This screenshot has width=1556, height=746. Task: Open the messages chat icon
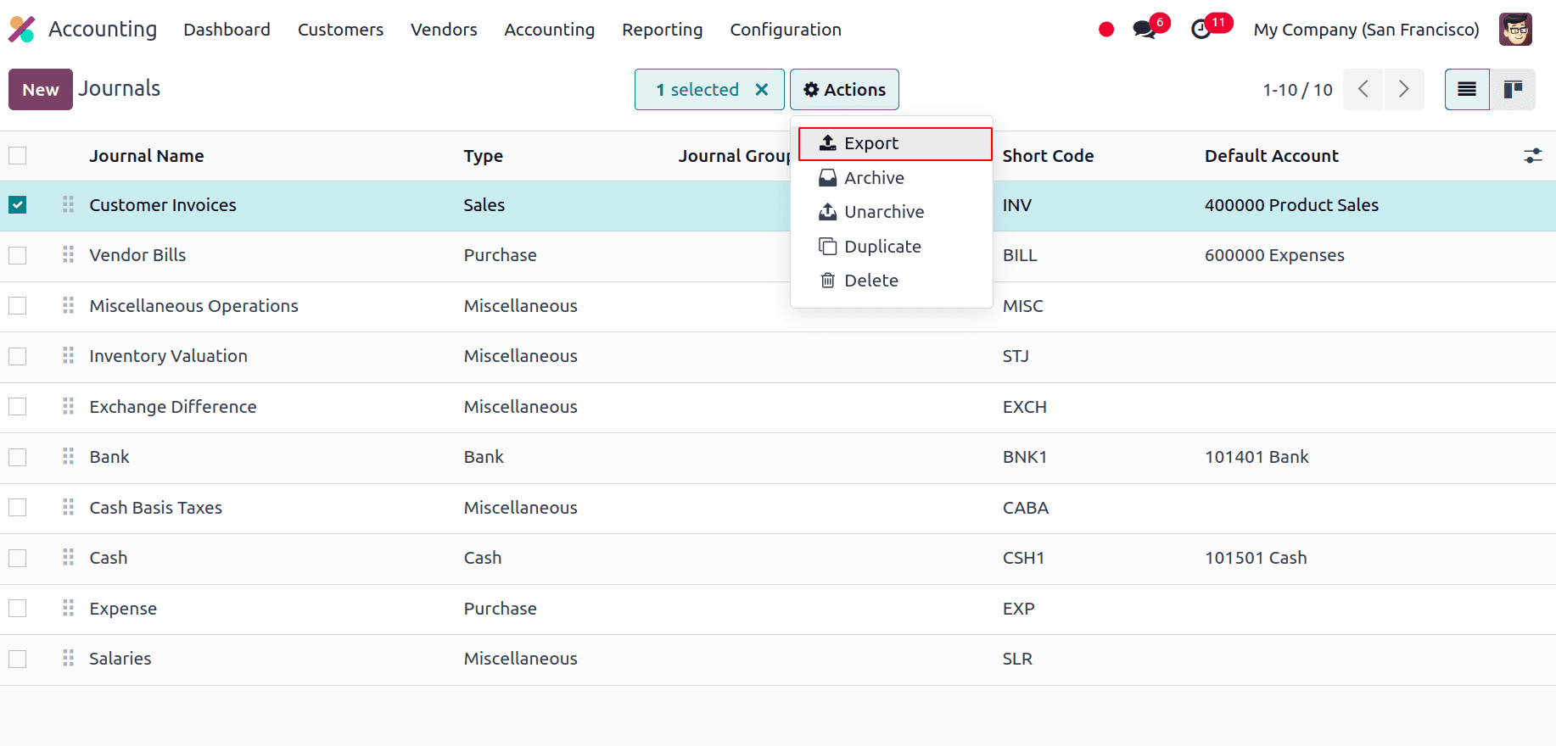click(x=1145, y=30)
